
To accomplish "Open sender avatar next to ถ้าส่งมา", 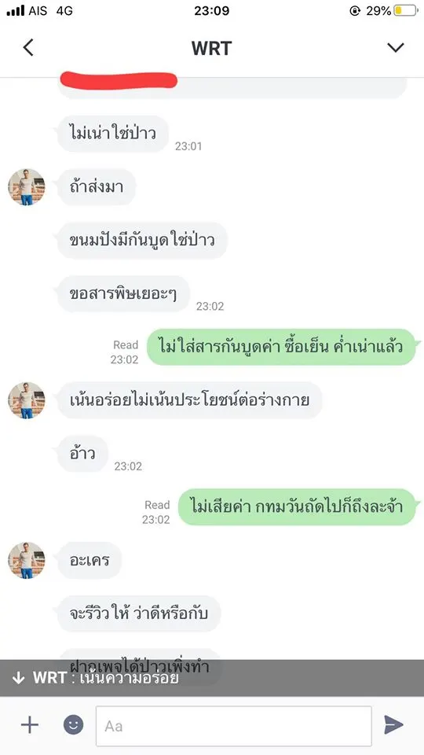I will click(27, 187).
